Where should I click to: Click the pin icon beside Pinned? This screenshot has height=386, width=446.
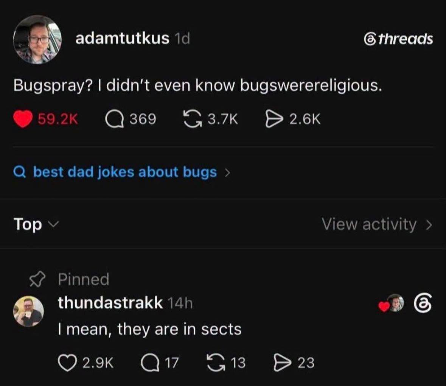coord(37,279)
